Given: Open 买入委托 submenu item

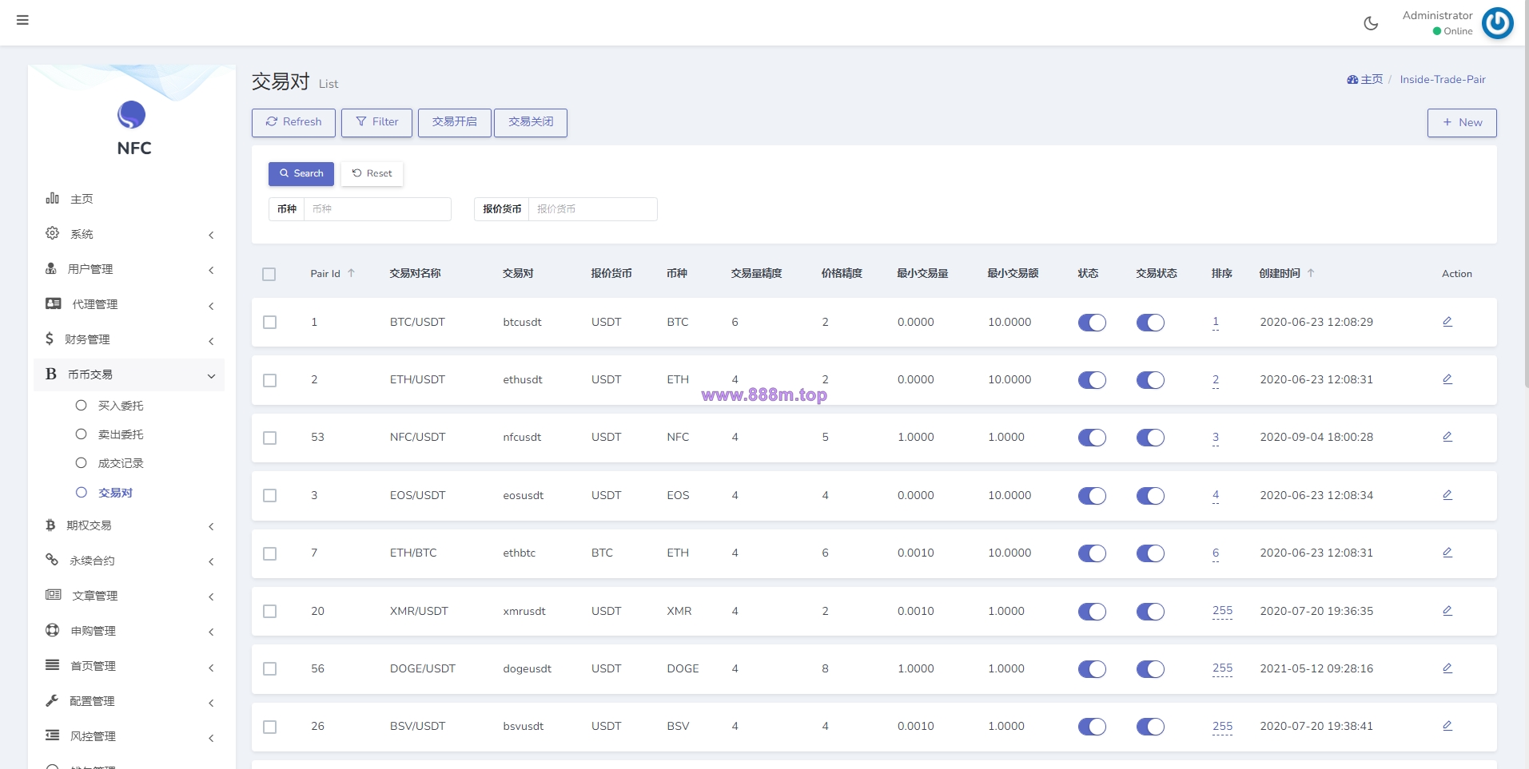Looking at the screenshot, I should [x=121, y=406].
